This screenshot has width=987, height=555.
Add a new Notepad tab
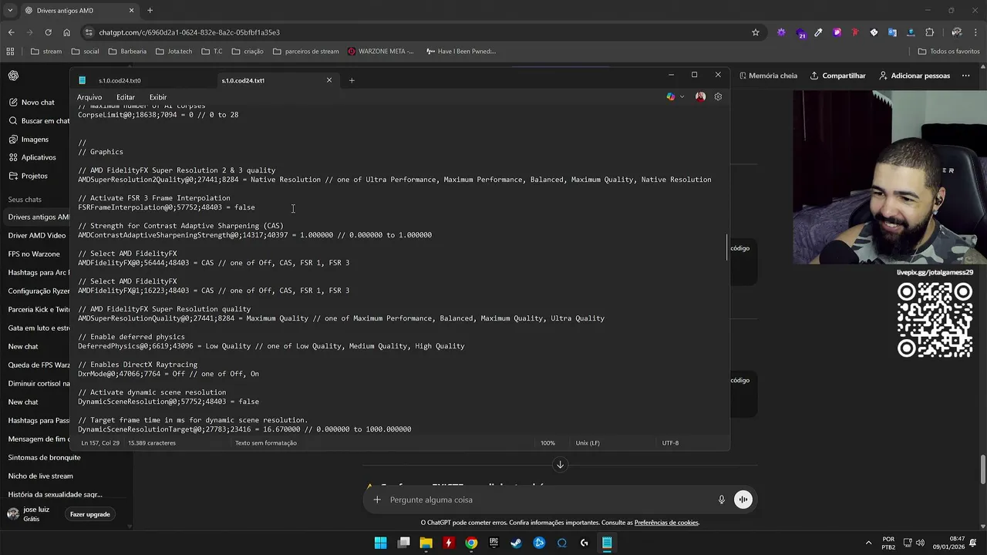coord(352,80)
